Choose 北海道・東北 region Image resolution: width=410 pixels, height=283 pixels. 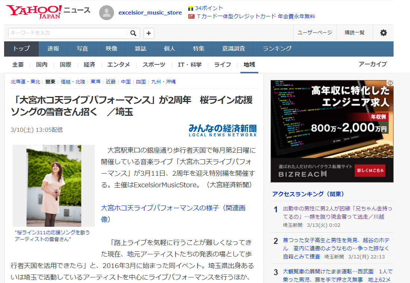click(x=25, y=82)
